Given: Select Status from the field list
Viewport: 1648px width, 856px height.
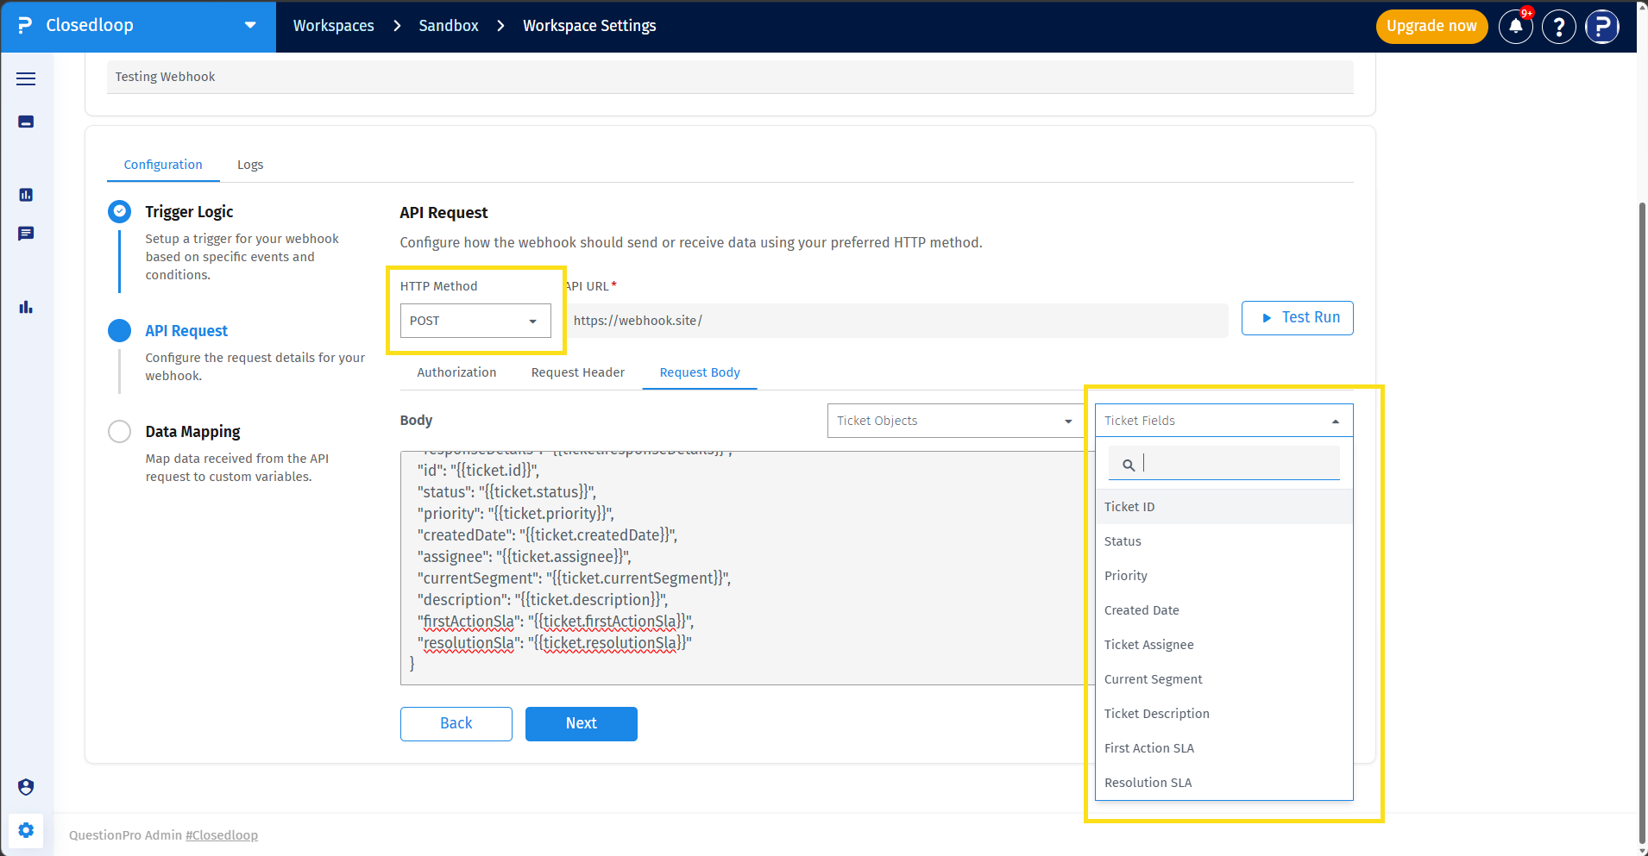Looking at the screenshot, I should coord(1223,541).
